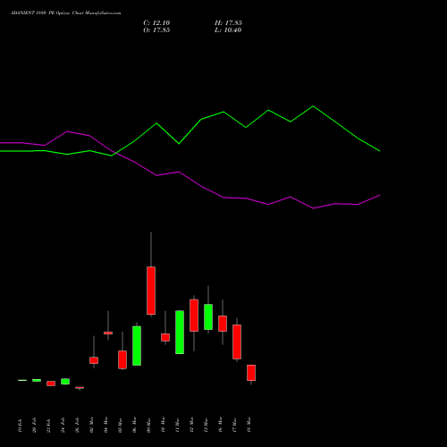This screenshot has height=447, width=447.
Task: Click the small red candle above 02 Mar
Action: pos(94,360)
